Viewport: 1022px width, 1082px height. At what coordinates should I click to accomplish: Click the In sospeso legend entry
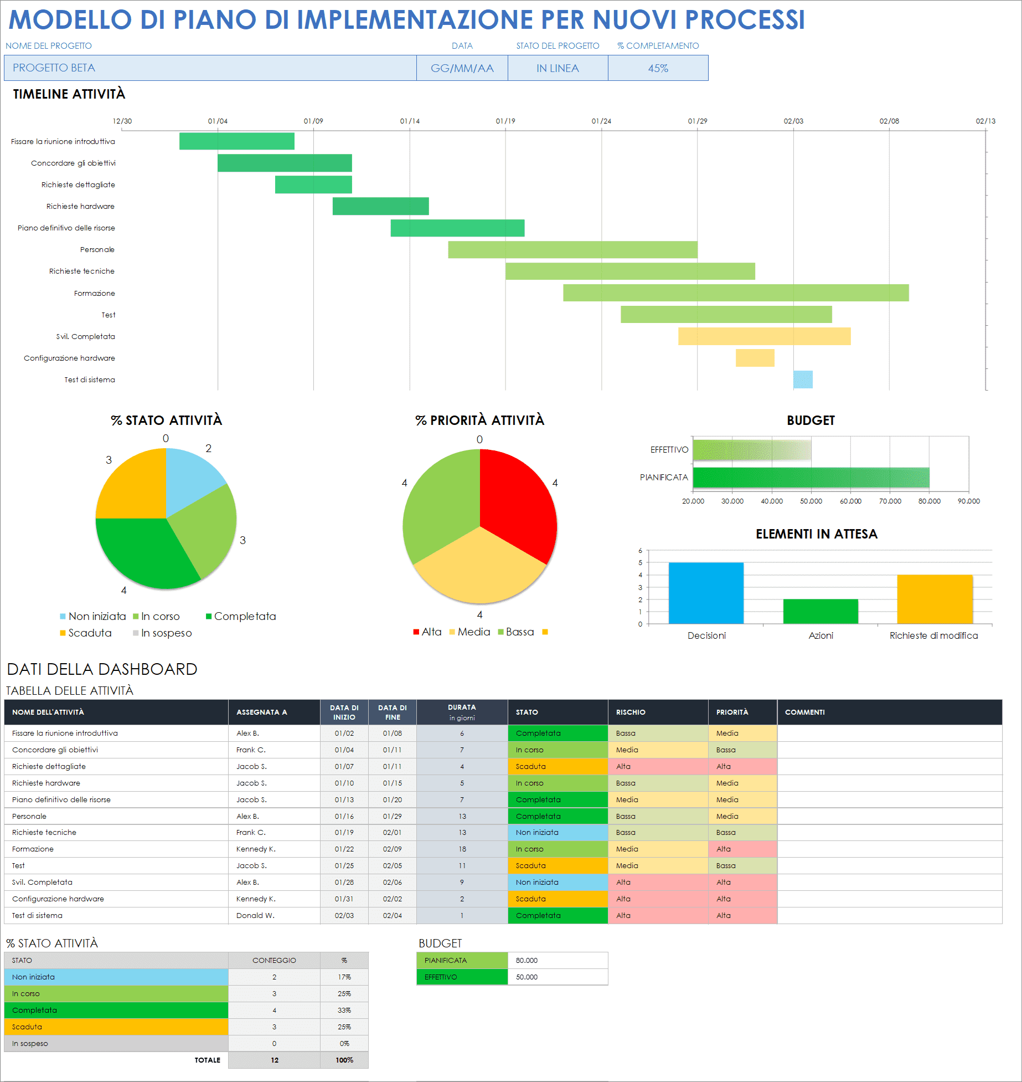[162, 633]
